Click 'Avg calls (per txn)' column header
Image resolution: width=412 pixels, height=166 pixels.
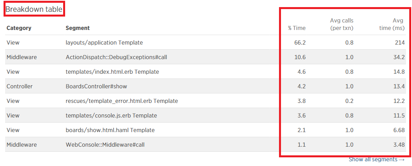(341, 24)
